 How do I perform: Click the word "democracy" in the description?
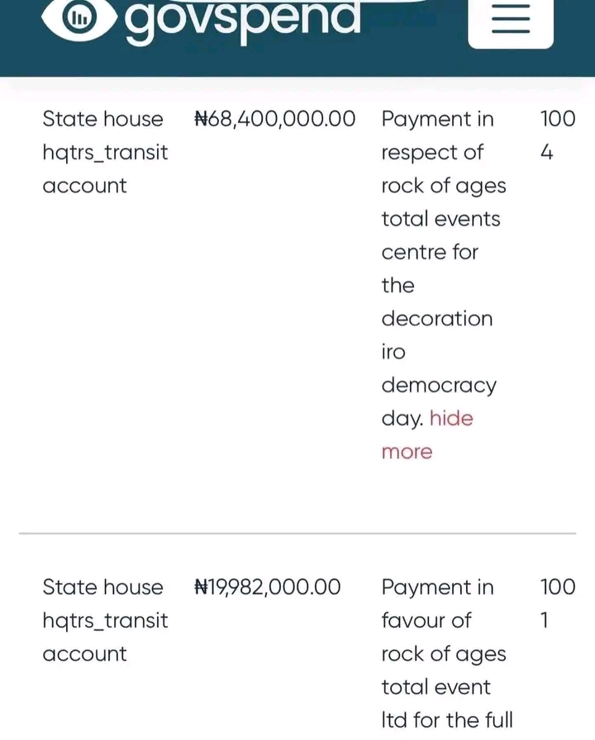[x=439, y=386]
